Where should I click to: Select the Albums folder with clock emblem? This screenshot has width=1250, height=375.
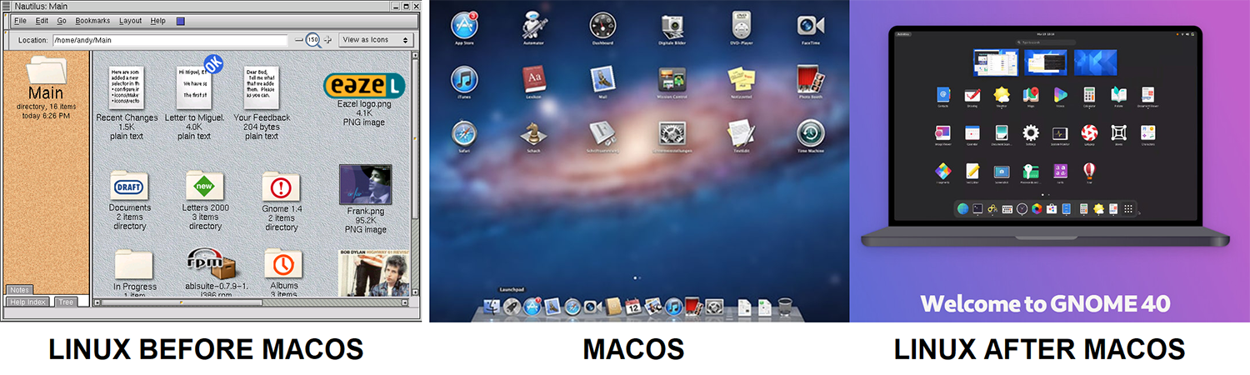tap(283, 264)
